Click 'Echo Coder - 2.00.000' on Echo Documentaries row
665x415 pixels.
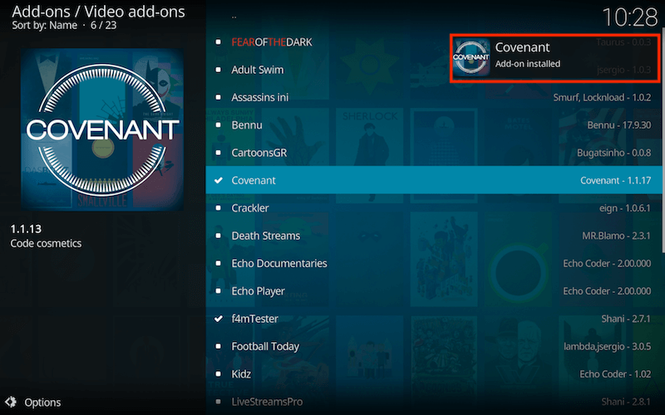point(607,263)
